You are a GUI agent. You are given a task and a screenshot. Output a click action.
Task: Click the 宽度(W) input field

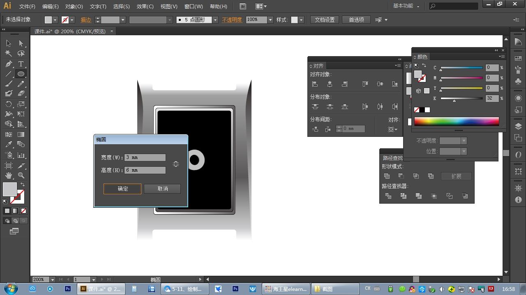[145, 158]
